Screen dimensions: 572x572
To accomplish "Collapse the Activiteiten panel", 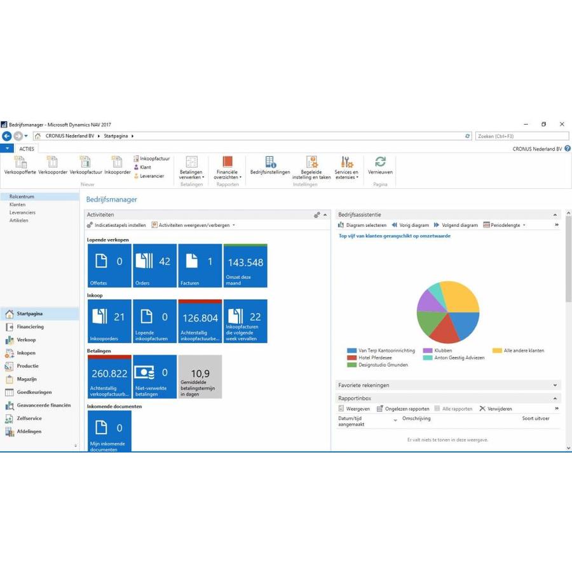I will (325, 215).
